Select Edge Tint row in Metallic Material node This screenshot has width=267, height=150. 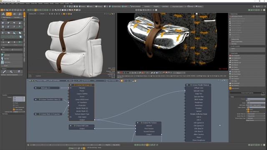[x=199, y=94]
